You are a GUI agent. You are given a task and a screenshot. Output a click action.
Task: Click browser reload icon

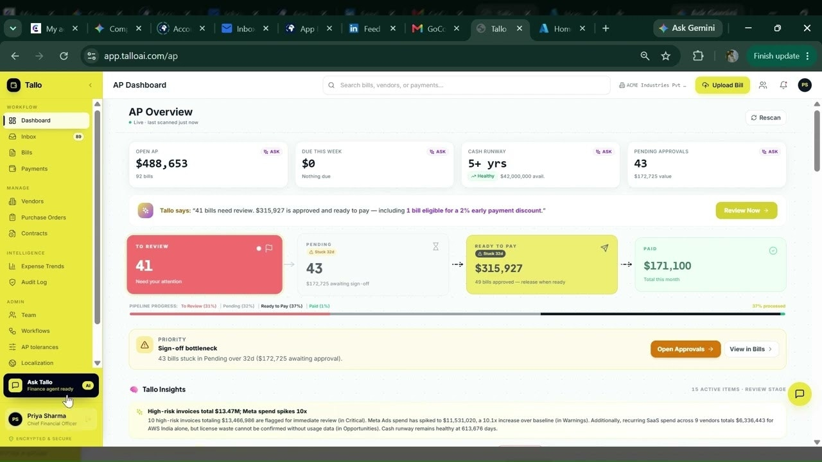pos(64,56)
